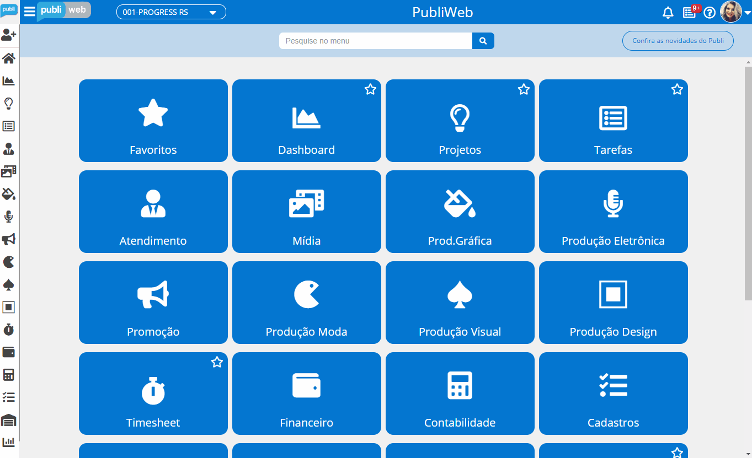
Task: Open the Produção Visual tile
Action: click(460, 303)
